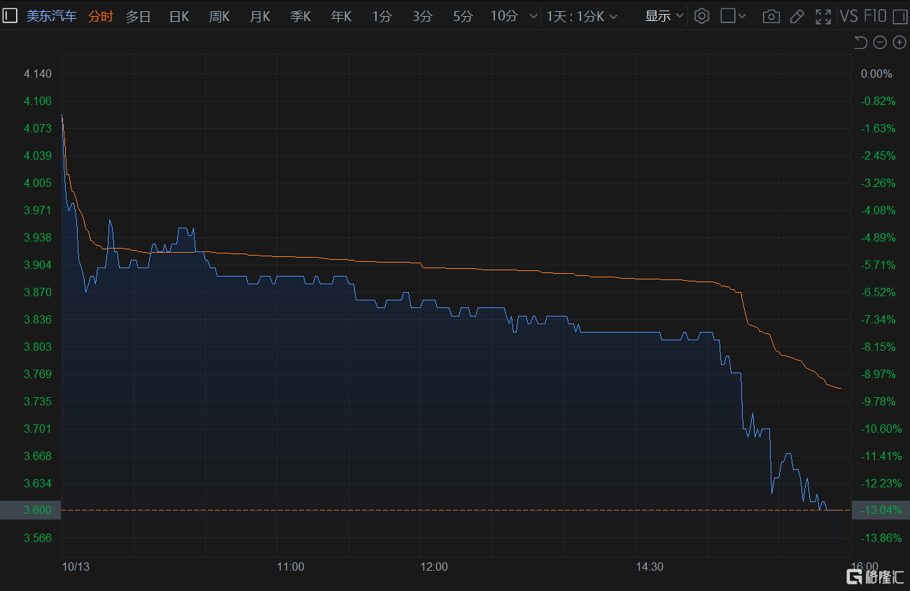Click the 12:00 time axis label
The width and height of the screenshot is (910, 591).
click(434, 566)
